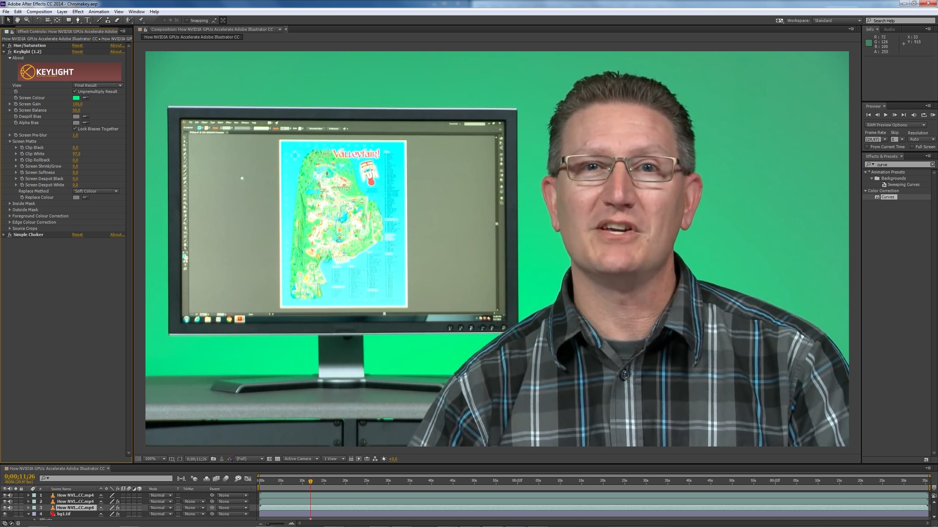Enable the Snapping checkbox
This screenshot has width=938, height=527.
[x=187, y=20]
